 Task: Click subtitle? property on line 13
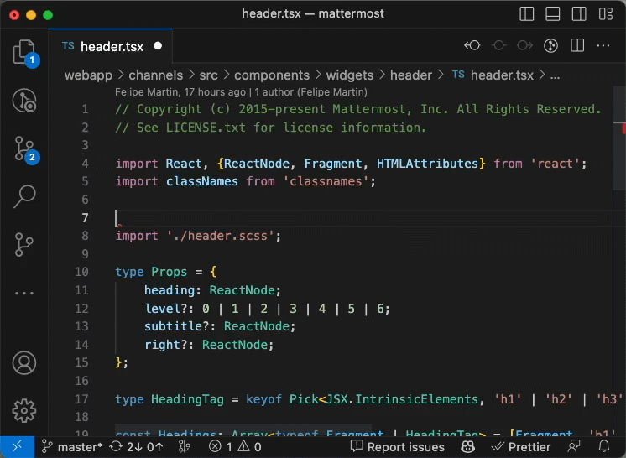click(x=176, y=326)
